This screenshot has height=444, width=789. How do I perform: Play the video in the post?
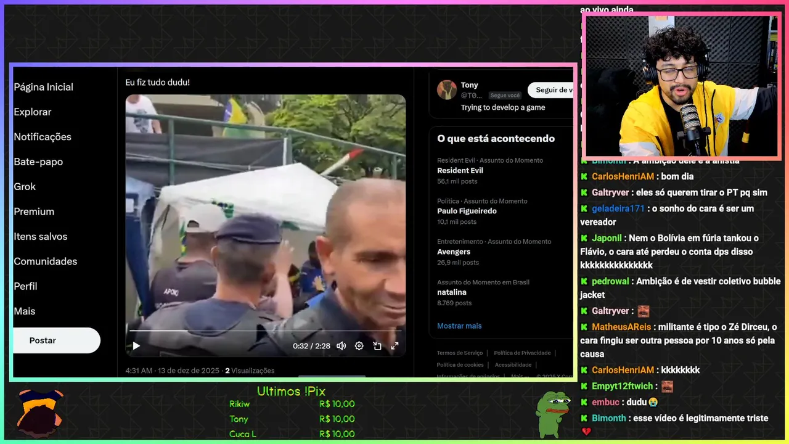coord(136,346)
